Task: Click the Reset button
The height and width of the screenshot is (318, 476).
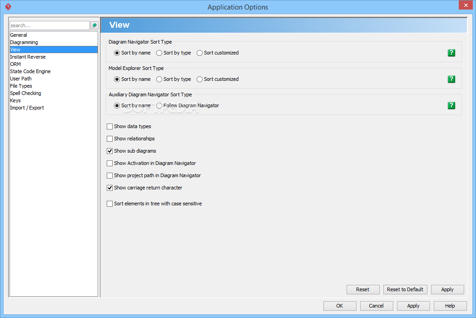Action: [x=363, y=289]
